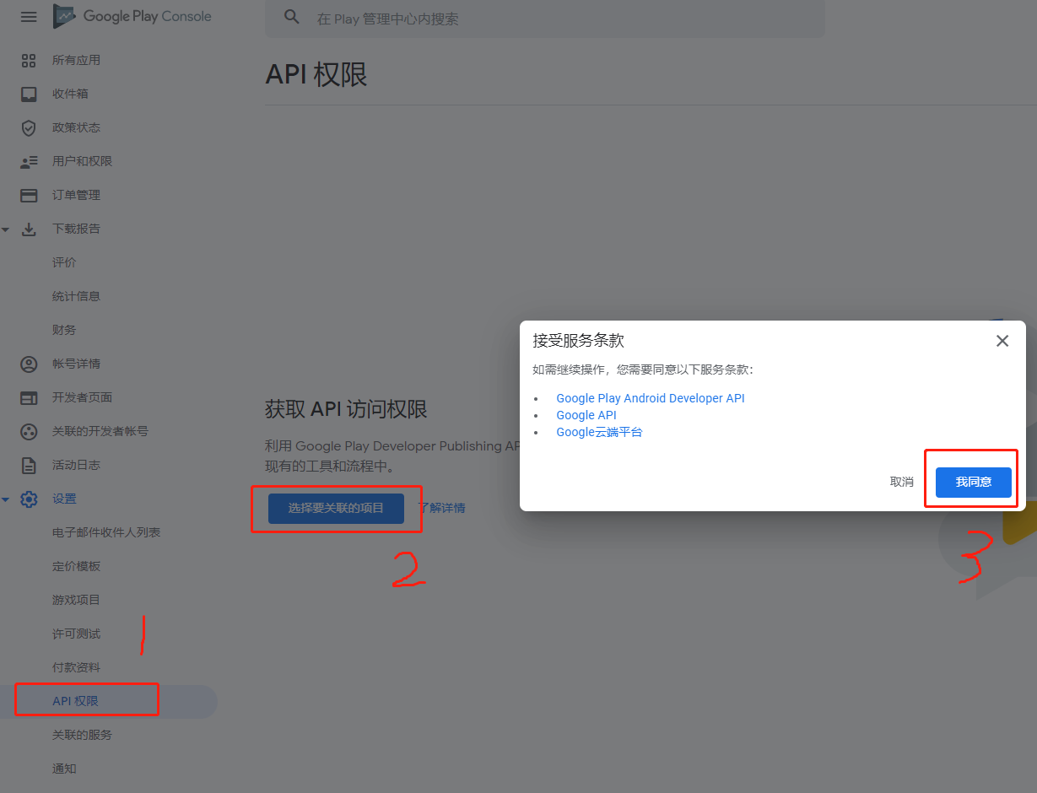Click the 选择要关联的项目 button
The image size is (1037, 793).
(x=336, y=508)
